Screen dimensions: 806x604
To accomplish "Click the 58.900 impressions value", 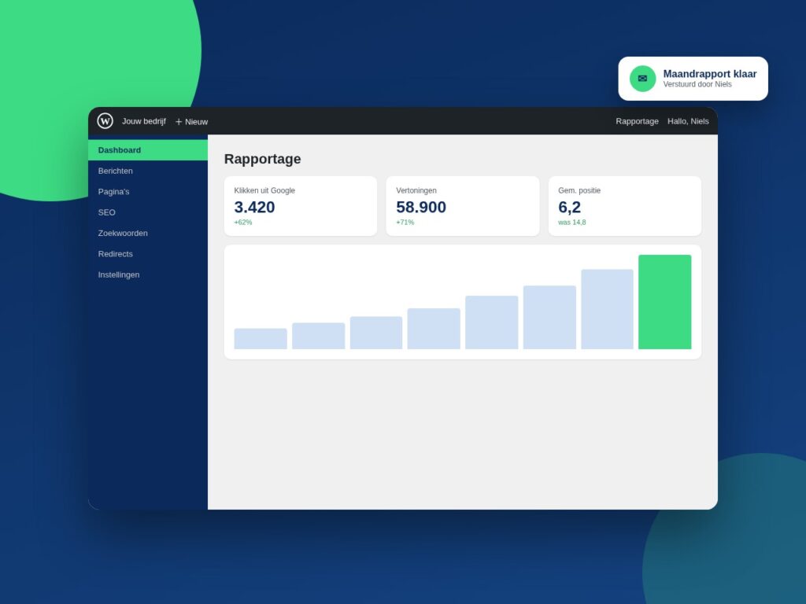I will pos(421,207).
